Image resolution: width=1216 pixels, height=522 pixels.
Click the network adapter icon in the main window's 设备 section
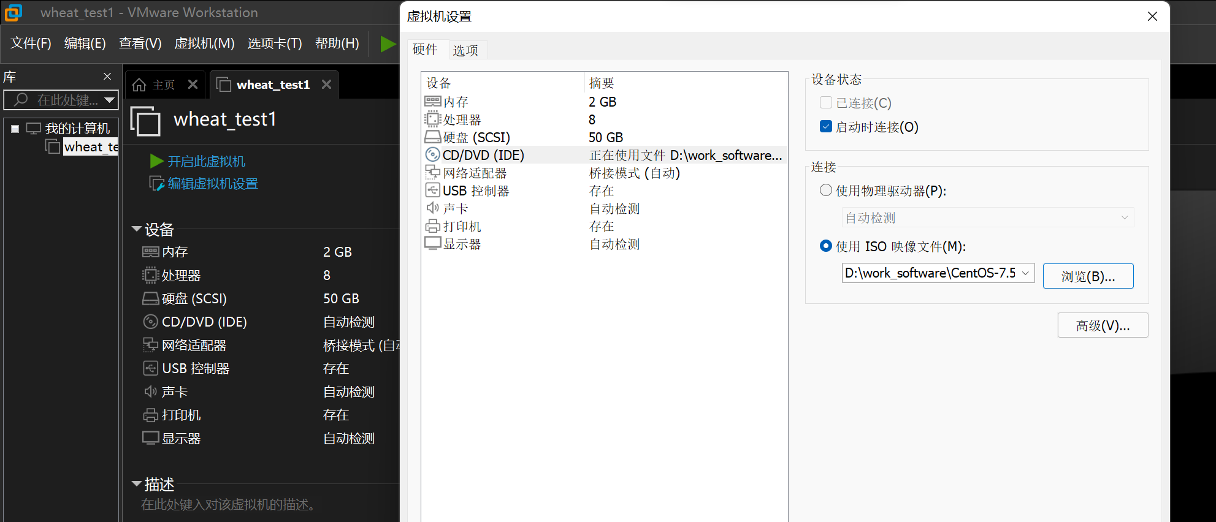[x=151, y=345]
